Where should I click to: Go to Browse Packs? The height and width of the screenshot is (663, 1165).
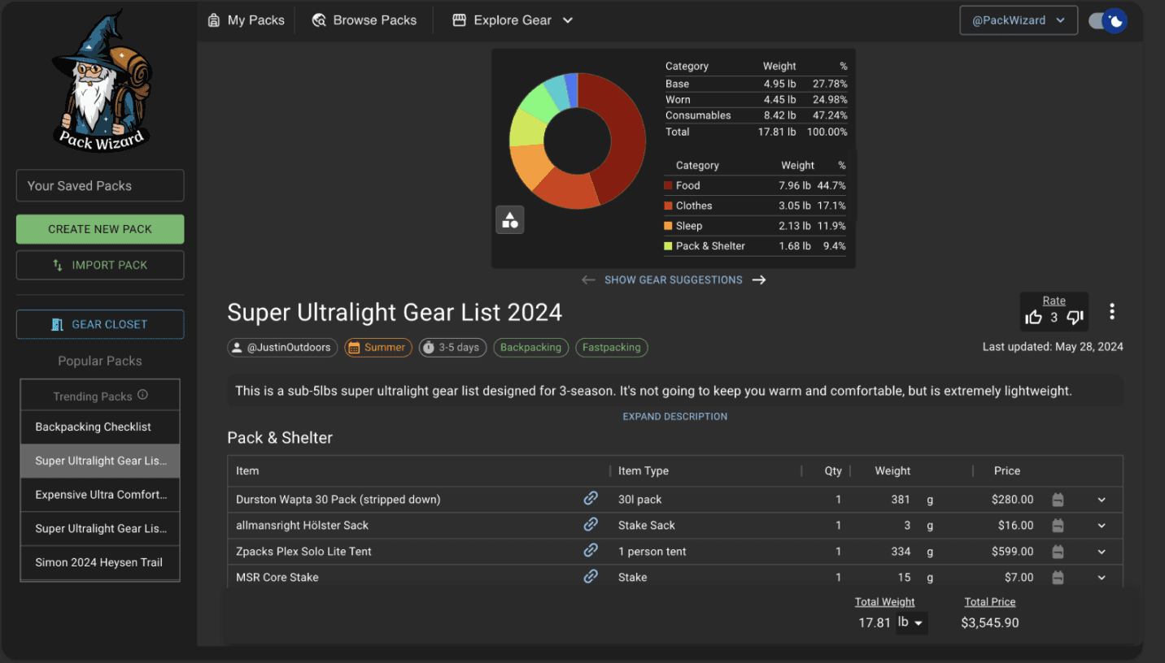364,20
